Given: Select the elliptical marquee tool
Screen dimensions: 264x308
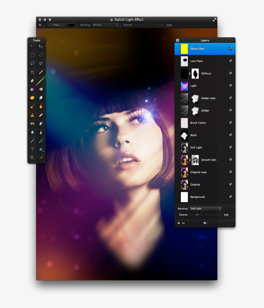Looking at the screenshot, I should [41, 55].
